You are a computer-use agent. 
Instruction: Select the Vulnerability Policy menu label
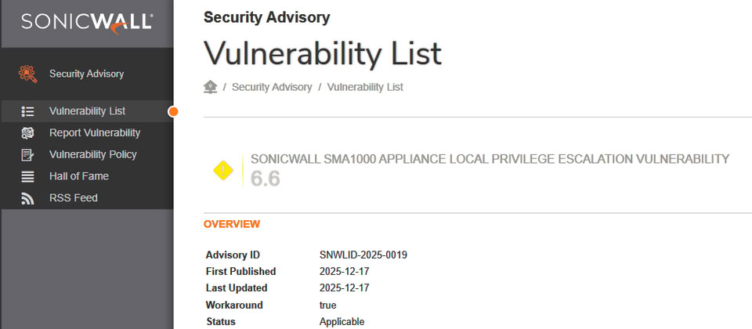[92, 154]
